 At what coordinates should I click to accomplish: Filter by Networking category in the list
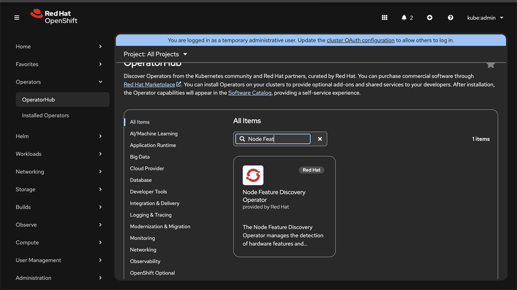143,250
